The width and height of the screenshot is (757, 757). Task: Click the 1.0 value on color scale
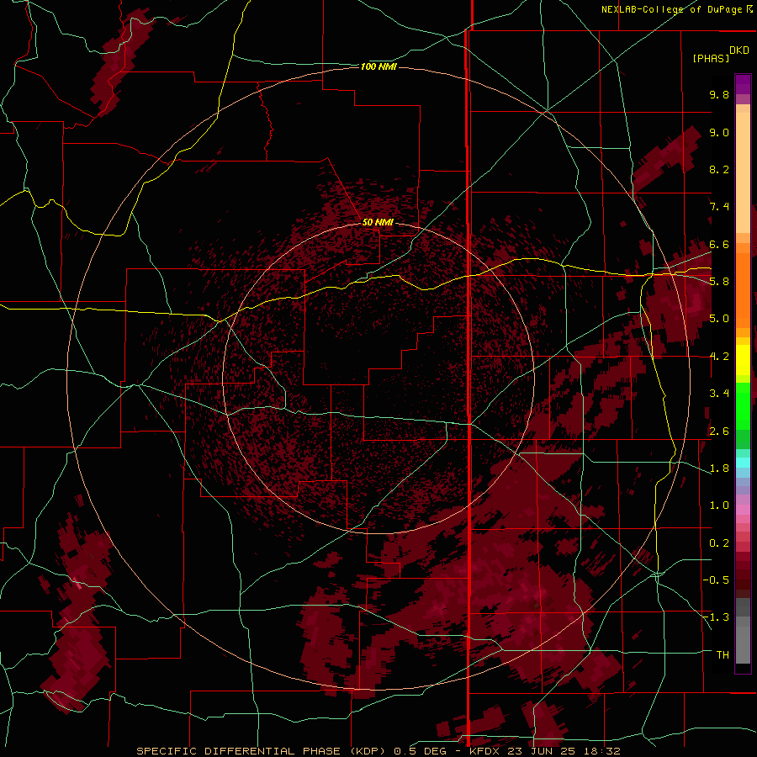pos(719,506)
